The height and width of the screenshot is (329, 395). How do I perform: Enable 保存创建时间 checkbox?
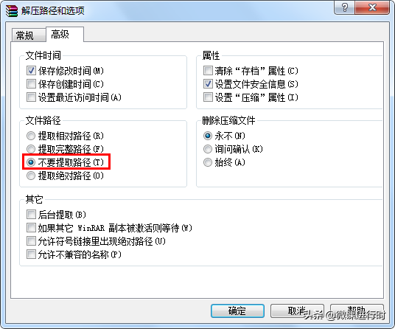(31, 84)
